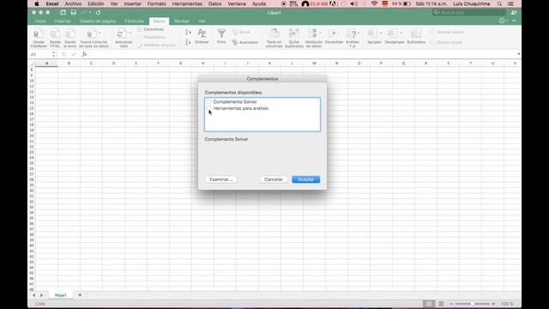Click Nueva consulta de base de datos icon
Screen dimensions: 549x309
(x=92, y=34)
